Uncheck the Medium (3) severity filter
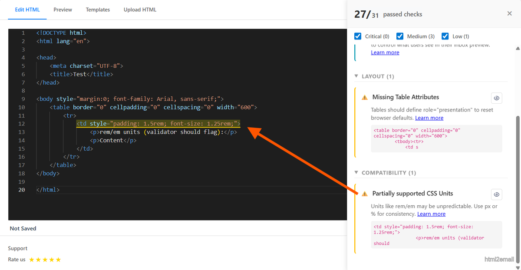Viewport: 521px width, 270px height. tap(400, 36)
